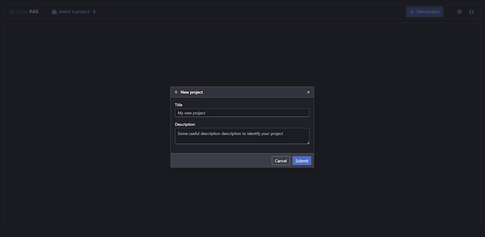Submit the new project form
Viewport: 485px width, 237px height.
[x=302, y=161]
